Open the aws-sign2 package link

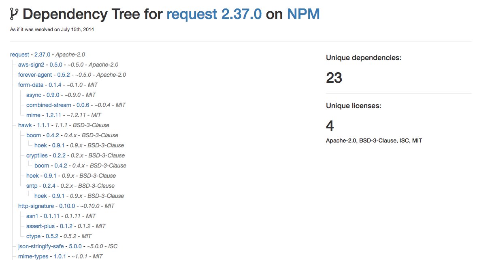click(x=31, y=65)
